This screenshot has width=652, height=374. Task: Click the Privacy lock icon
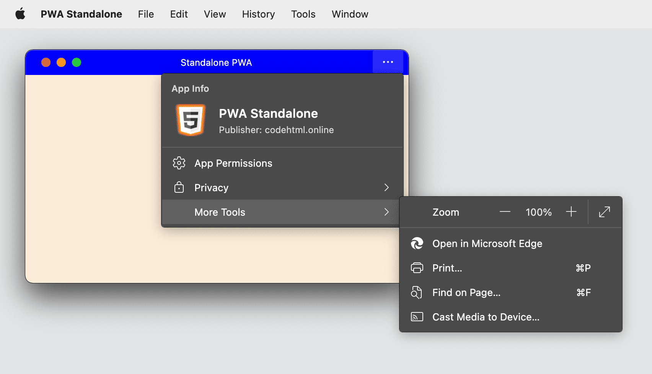point(179,187)
